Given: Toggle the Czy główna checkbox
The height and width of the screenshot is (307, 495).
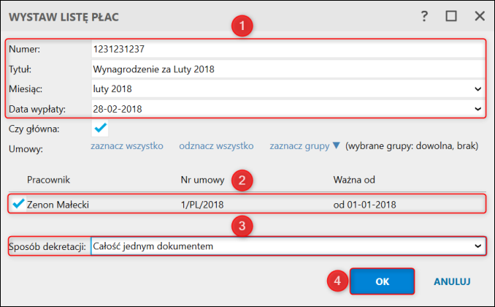Looking at the screenshot, I should pyautogui.click(x=101, y=129).
